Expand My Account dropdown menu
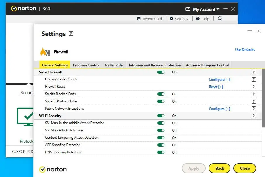Viewport: 265px width, 177px height. [x=206, y=9]
